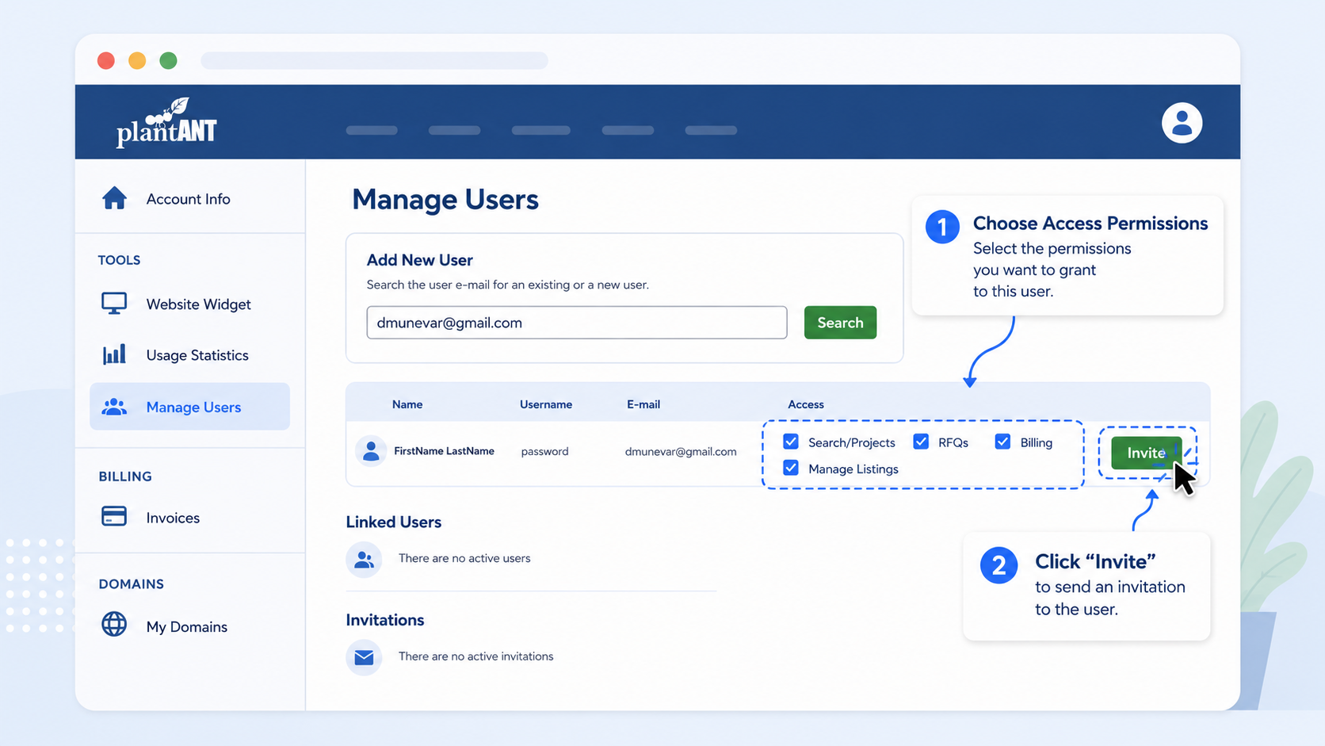Screen dimensions: 1325x746
Task: Open Usage Statistics page
Action: [x=197, y=355]
